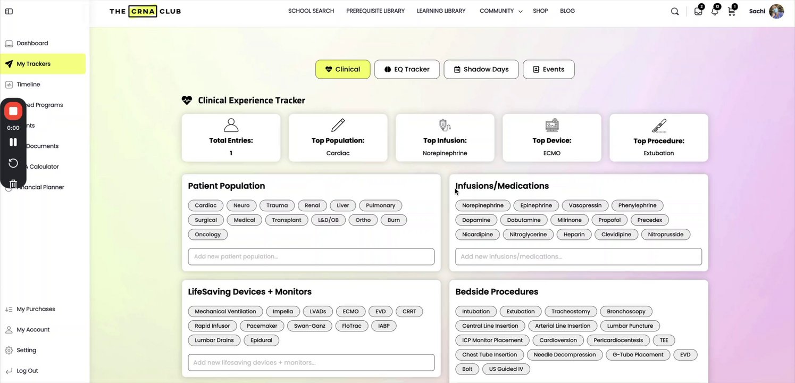Switch to the Shadow Days tab

481,69
